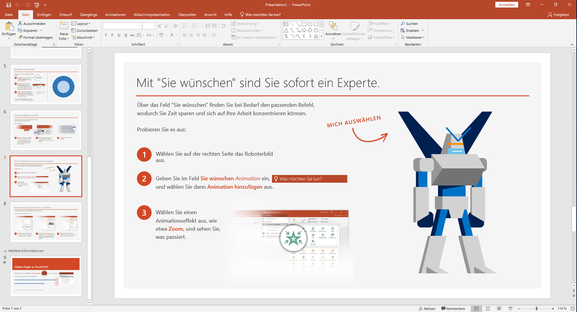Switch to the Entwurf tab

click(x=65, y=14)
